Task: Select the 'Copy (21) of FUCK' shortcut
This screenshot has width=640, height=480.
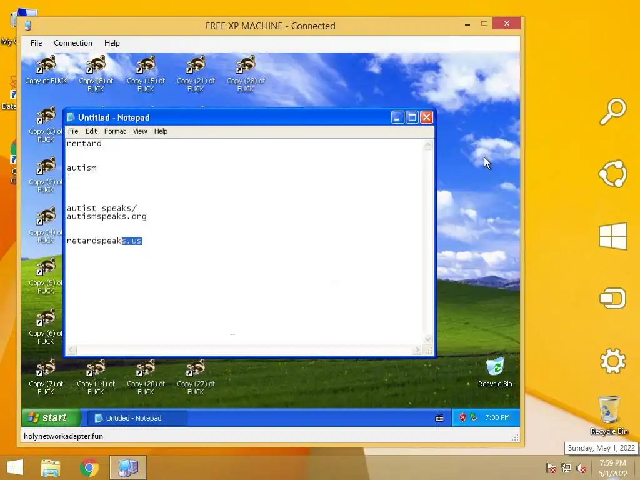Action: point(196,74)
